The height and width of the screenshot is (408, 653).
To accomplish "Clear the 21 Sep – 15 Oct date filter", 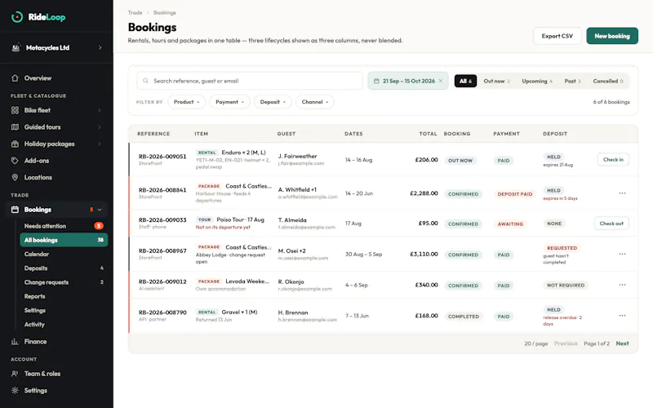I will point(441,81).
